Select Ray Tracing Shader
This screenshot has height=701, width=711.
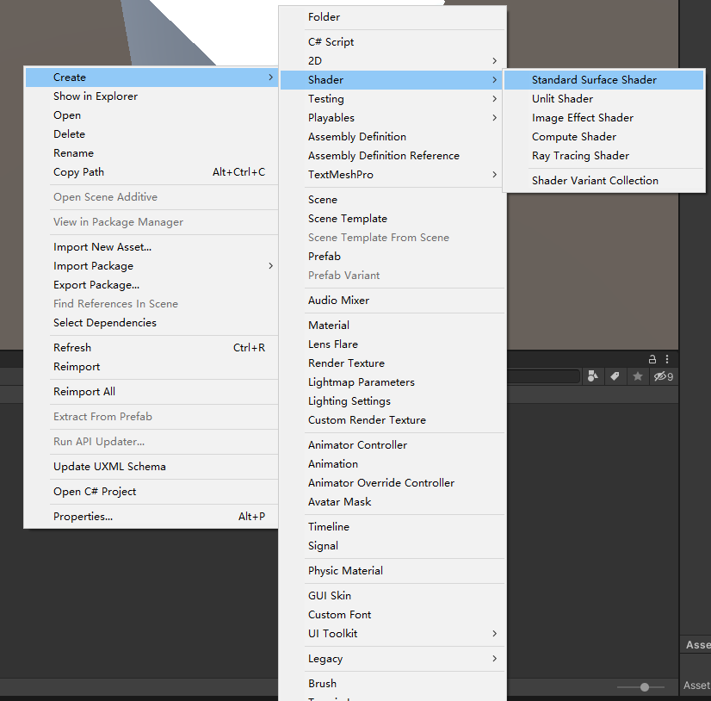(x=604, y=156)
